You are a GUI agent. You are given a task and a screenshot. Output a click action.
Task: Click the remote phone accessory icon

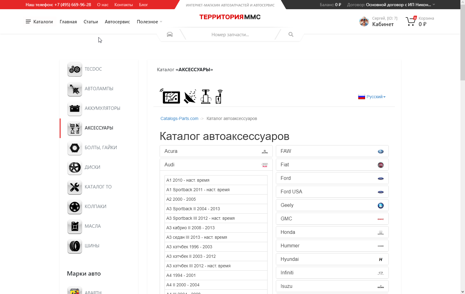[x=219, y=97]
